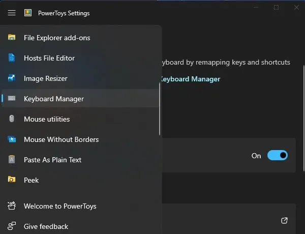Choose Give feedback option
The image size is (305, 234).
[80, 226]
